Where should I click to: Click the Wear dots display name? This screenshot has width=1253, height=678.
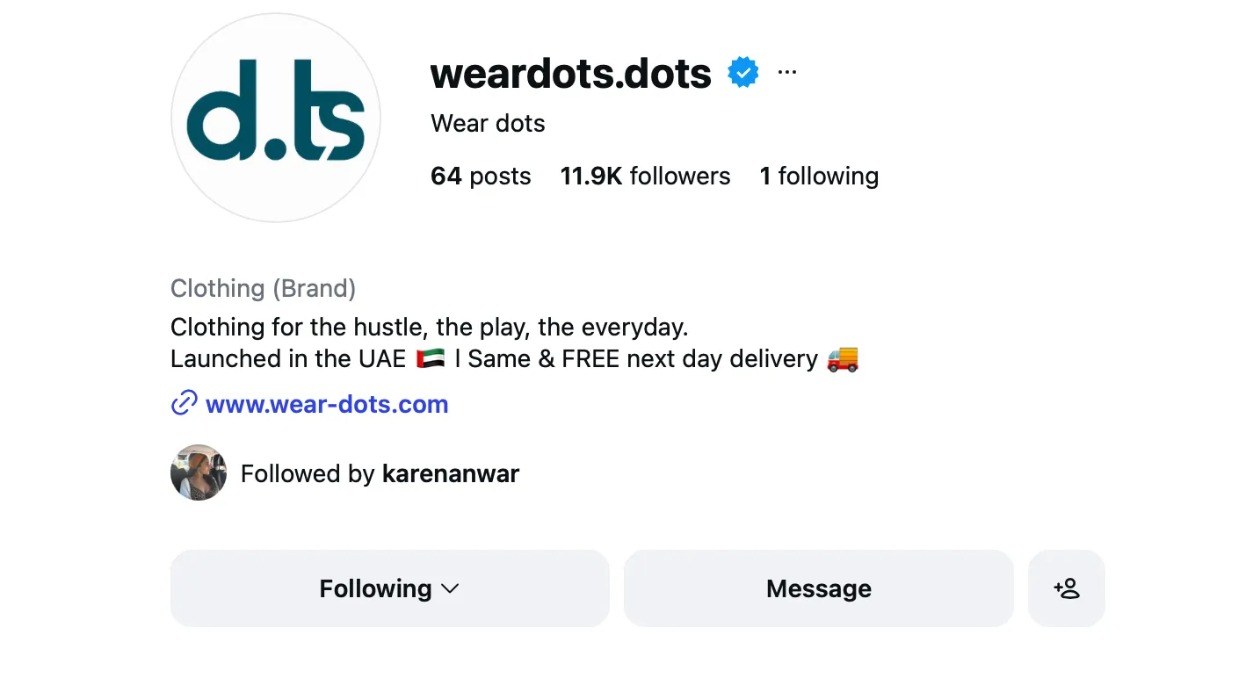(488, 124)
